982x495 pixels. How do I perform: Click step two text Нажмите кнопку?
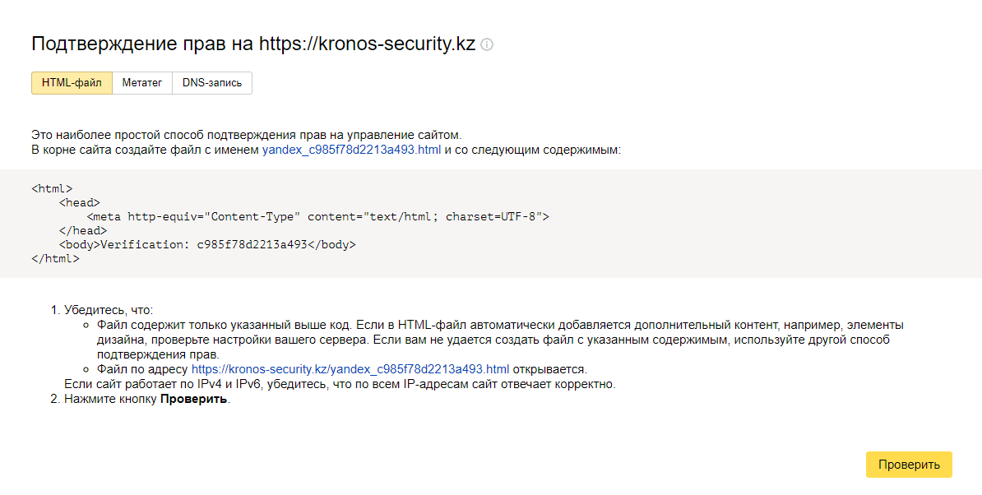tap(147, 400)
